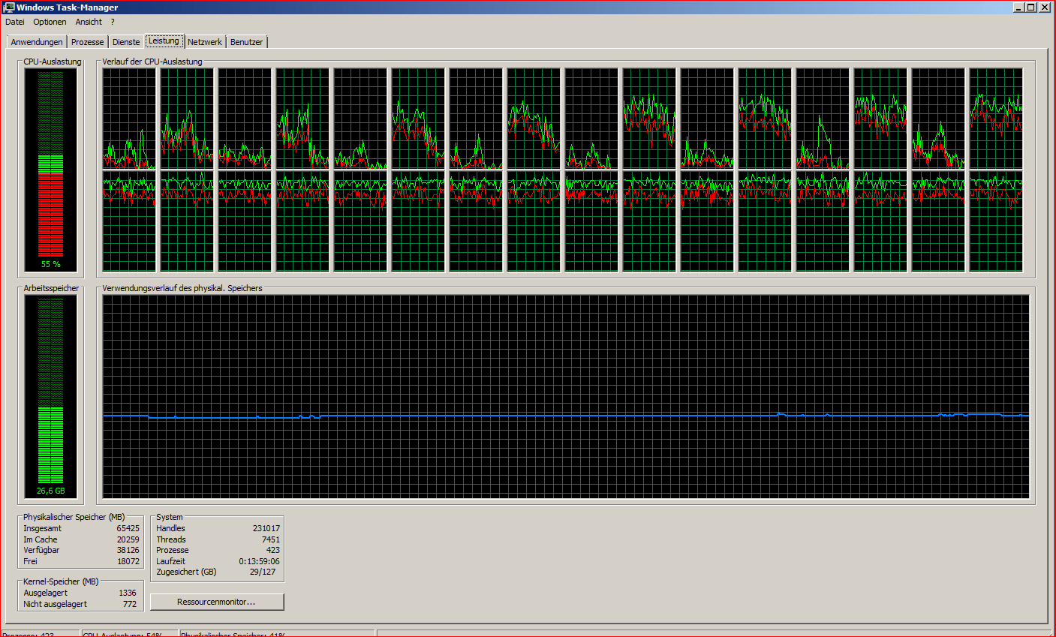Click the Frei value 18072
The image size is (1056, 637).
[128, 561]
